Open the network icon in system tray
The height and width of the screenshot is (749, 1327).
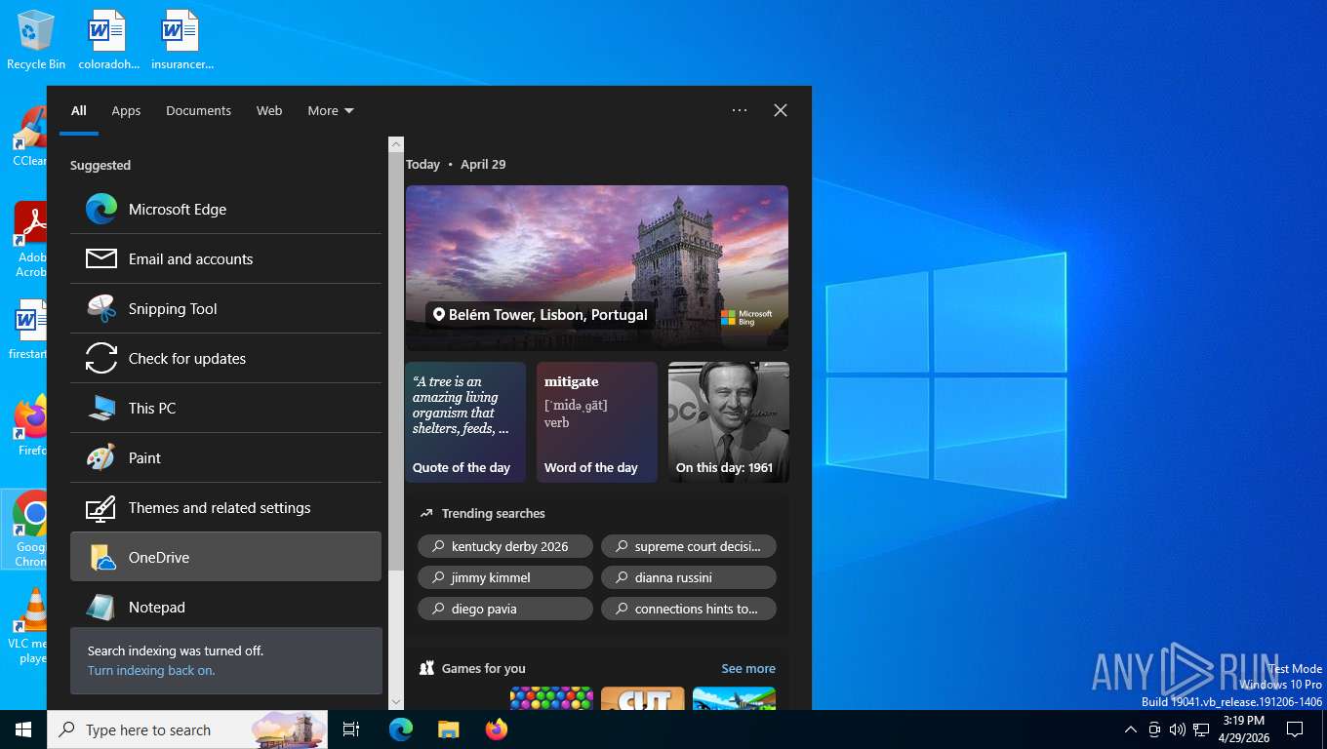tap(1201, 729)
